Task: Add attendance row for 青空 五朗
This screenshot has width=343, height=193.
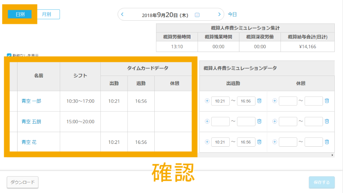Action: click(207, 121)
